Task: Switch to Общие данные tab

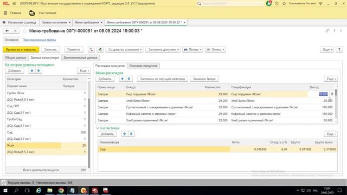Action: click(x=16, y=58)
